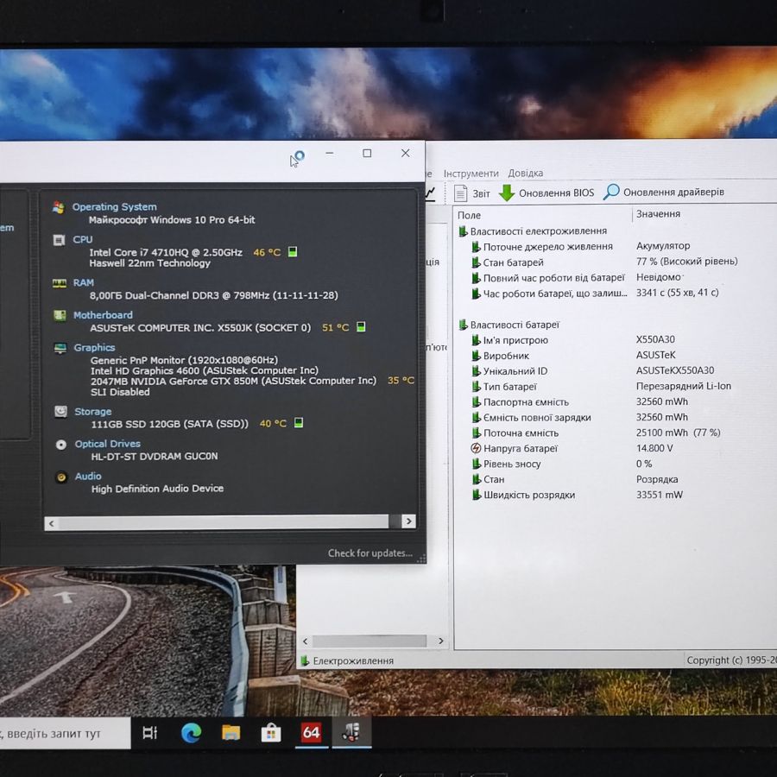Click the RAM module icon in Speccy

60,283
